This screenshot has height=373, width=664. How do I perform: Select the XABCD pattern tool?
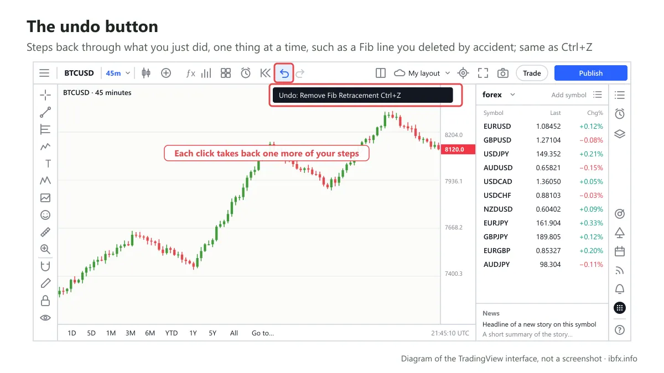(45, 181)
